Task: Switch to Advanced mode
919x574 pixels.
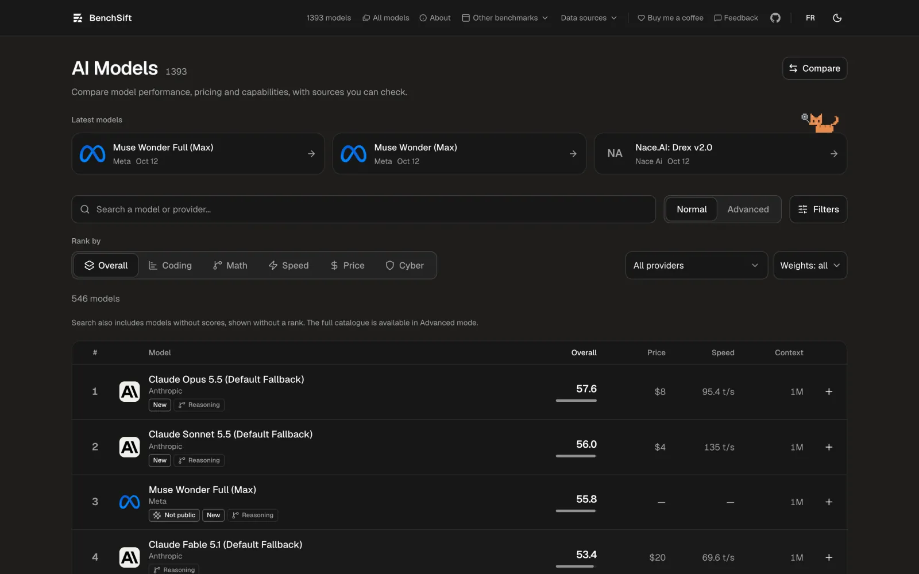Action: [x=748, y=210]
